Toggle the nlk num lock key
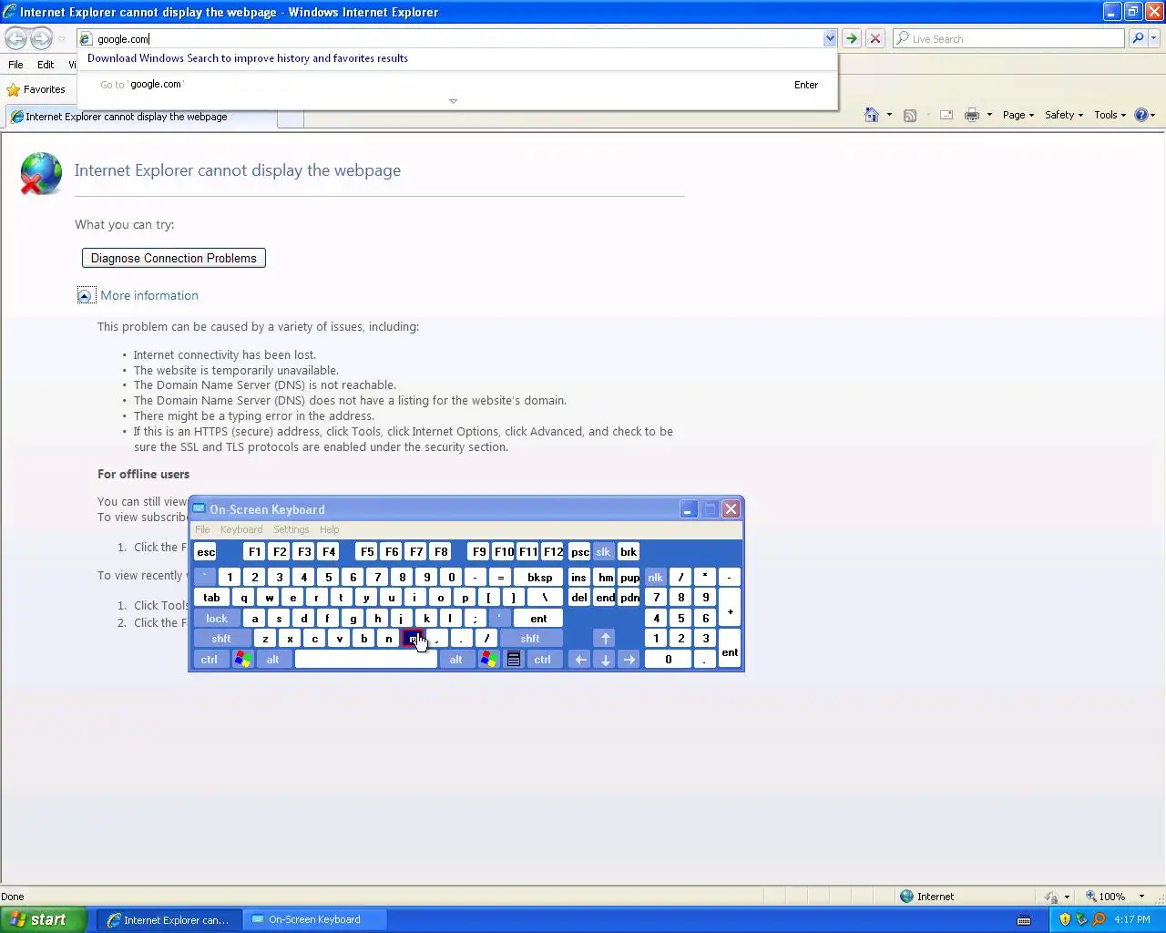The image size is (1166, 933). click(x=655, y=577)
